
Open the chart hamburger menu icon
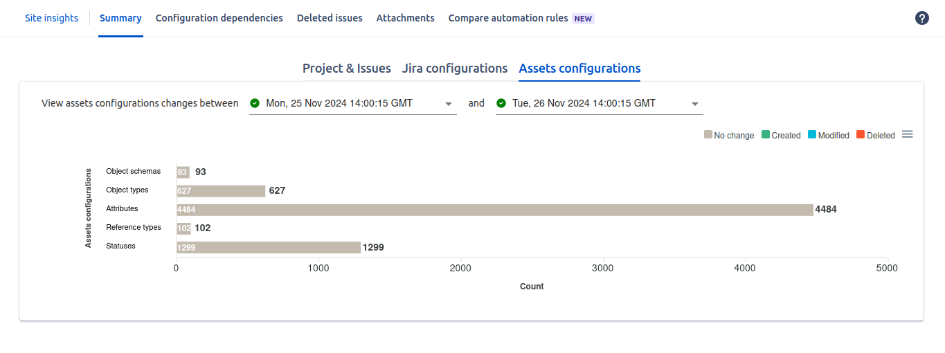908,134
